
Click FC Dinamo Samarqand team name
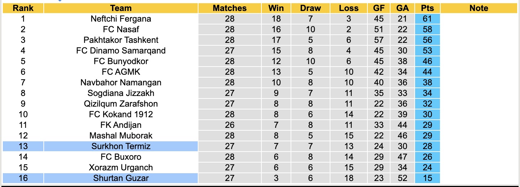(x=121, y=51)
